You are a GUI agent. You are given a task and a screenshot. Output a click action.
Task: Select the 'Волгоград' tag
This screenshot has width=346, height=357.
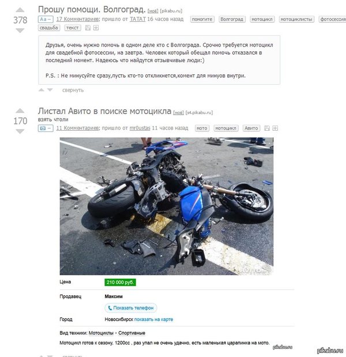pos(232,19)
